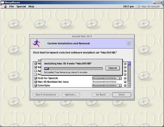Click the installation progress bar
This screenshot has width=164, height=127.
coord(73,69)
